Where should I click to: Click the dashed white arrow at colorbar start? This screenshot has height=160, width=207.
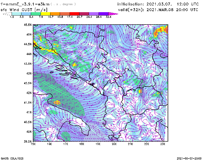[7, 14]
